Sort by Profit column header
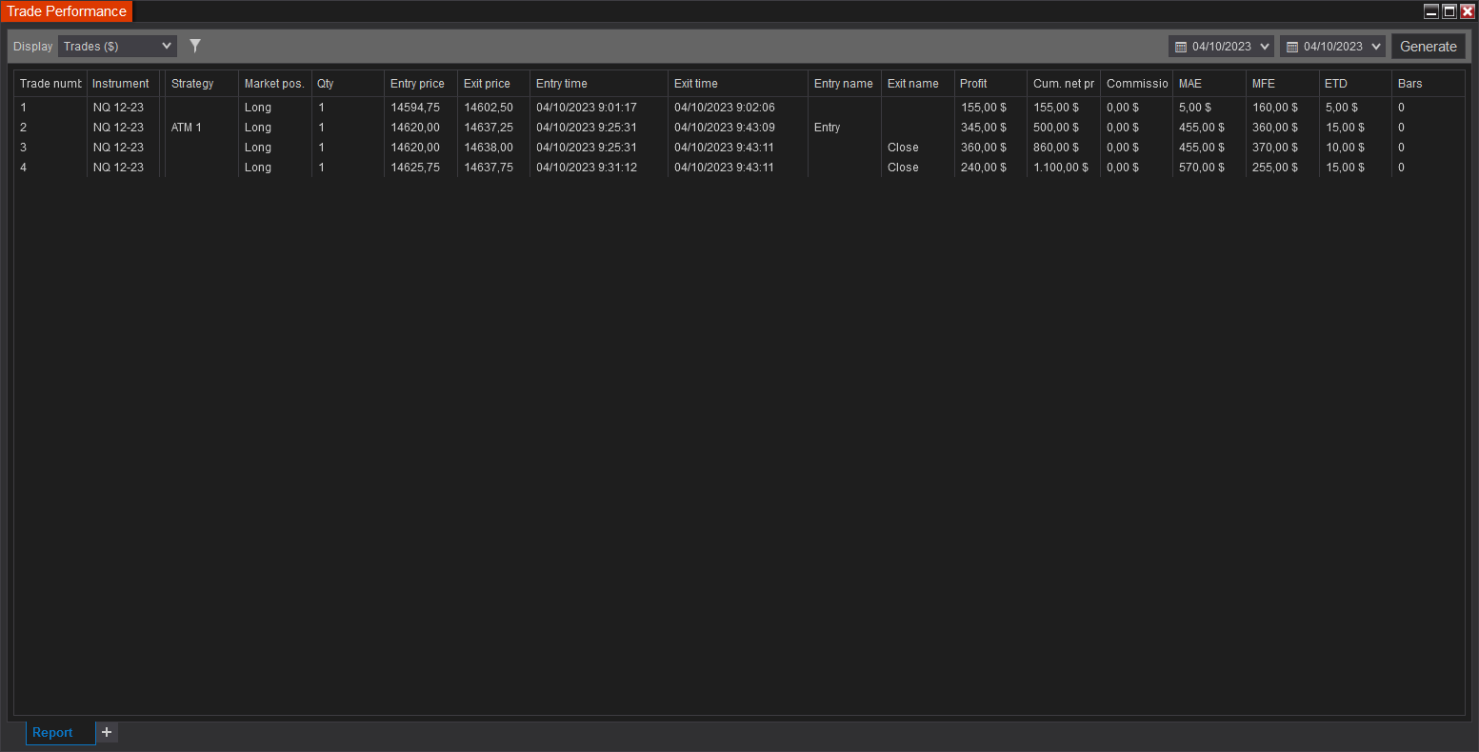 tap(990, 84)
